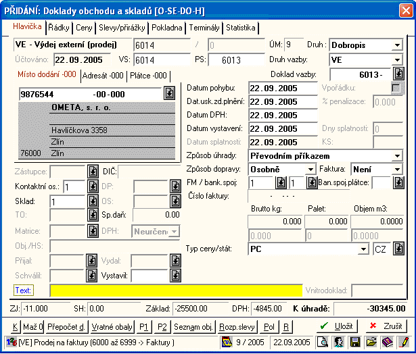Click the yellow Text input field
The height and width of the screenshot is (354, 416).
coord(176,290)
